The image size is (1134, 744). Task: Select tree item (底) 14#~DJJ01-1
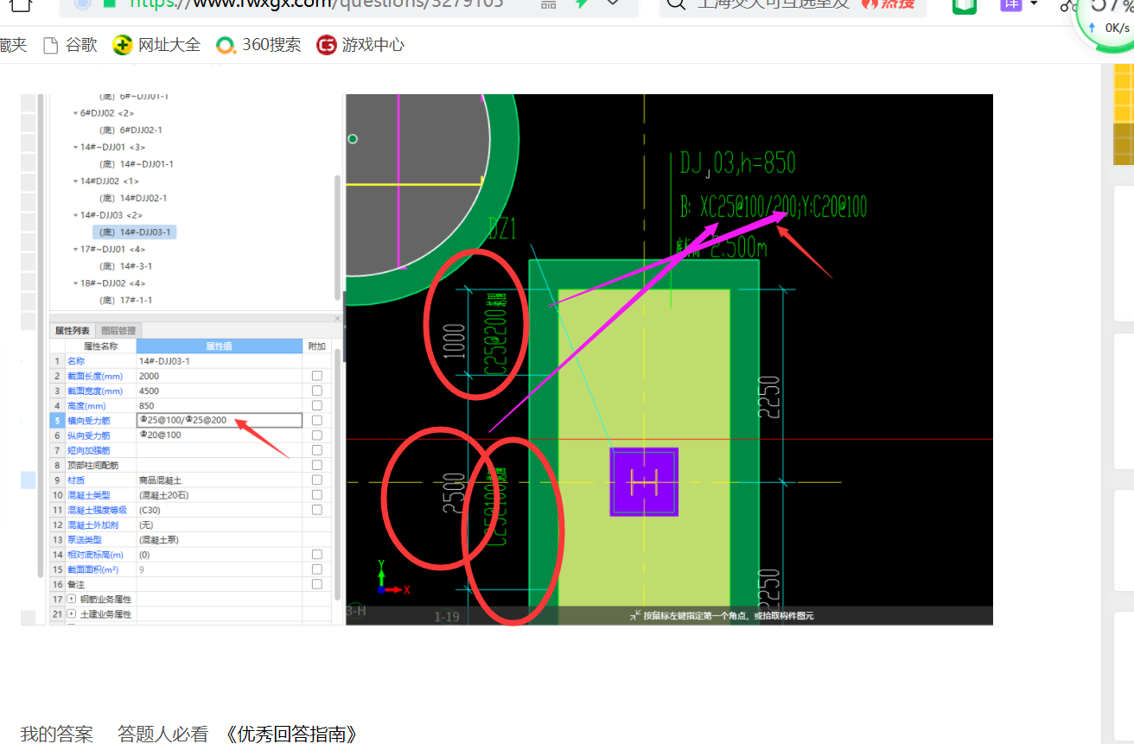(x=137, y=164)
